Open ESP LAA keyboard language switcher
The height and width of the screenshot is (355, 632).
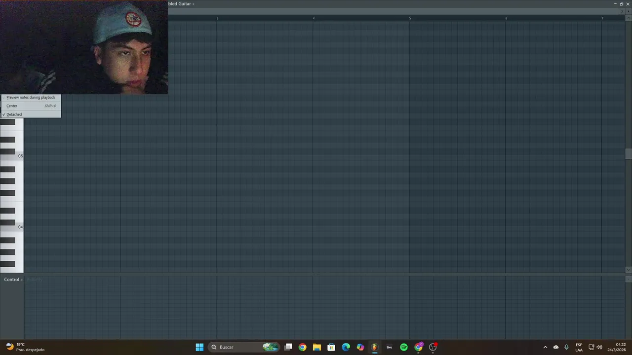point(579,347)
